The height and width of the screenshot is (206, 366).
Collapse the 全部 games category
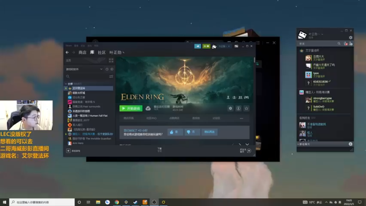[x=66, y=84]
